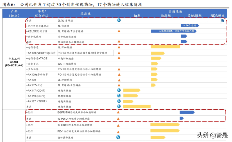Image resolution: width=232 pixels, height=142 pixels.
Task: Click the +西奥罗尼 cell
Action: pos(32,64)
